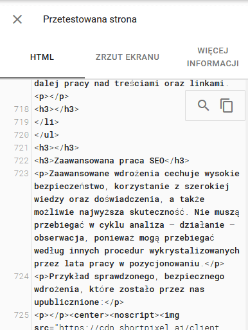
Task: Select line number 722
Action: point(21,161)
